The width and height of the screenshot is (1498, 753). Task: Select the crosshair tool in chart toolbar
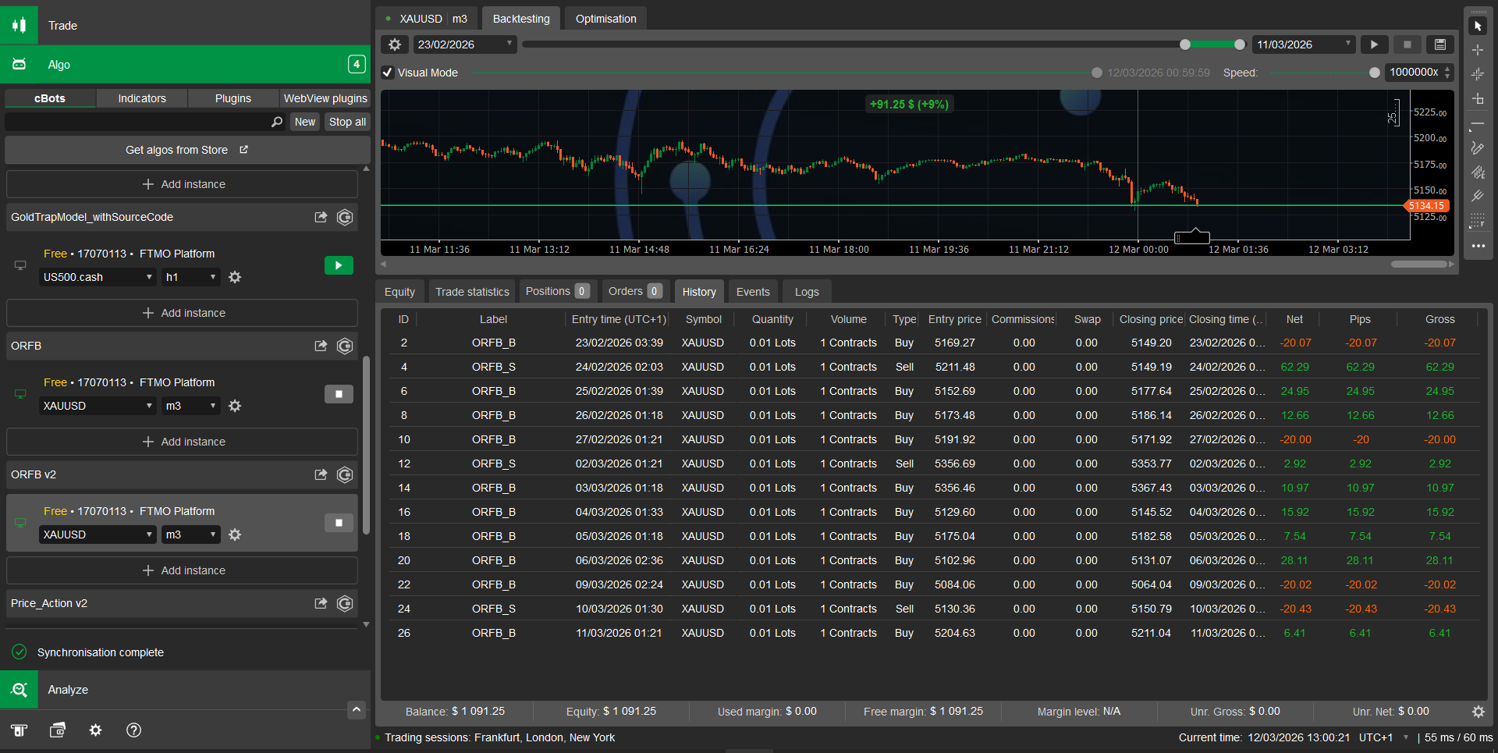(x=1478, y=50)
